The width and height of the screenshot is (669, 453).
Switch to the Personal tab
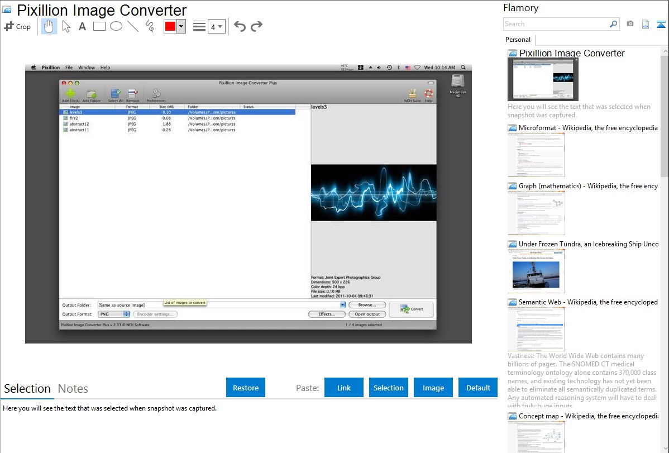click(x=518, y=40)
